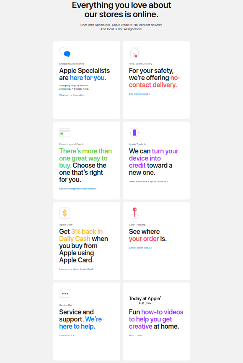The height and width of the screenshot is (363, 243).
Task: Select the Check order status link
Action: point(140,248)
